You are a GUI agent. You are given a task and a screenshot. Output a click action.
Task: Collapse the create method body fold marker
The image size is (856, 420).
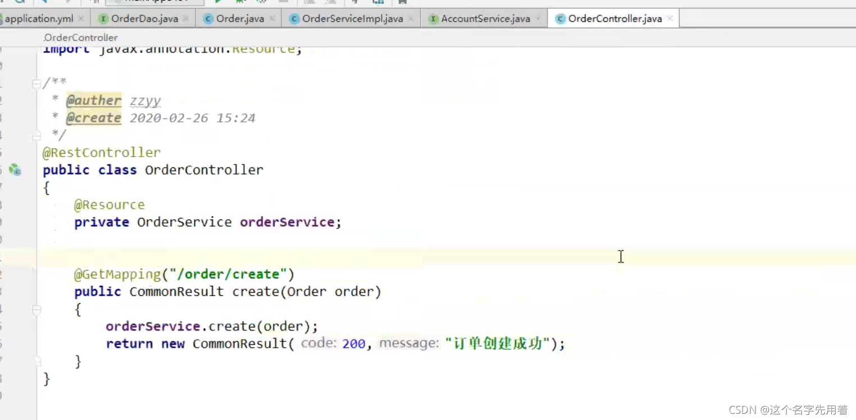tap(37, 309)
